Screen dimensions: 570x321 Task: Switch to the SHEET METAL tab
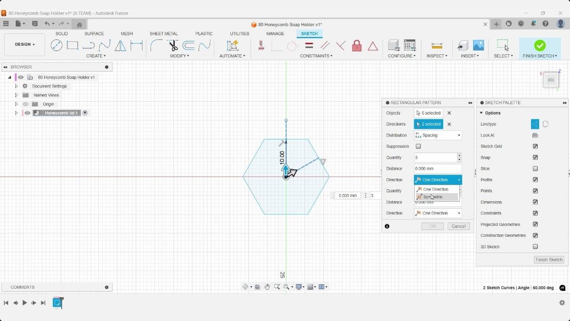[x=164, y=34]
